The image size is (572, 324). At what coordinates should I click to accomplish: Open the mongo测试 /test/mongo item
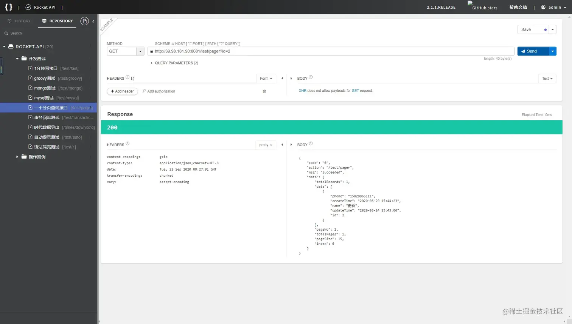pyautogui.click(x=55, y=88)
